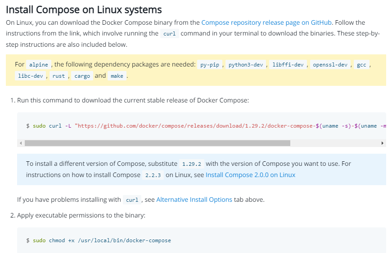The height and width of the screenshot is (253, 392).
Task: Click 'curl' code in problems installing sentence
Action: (132, 200)
